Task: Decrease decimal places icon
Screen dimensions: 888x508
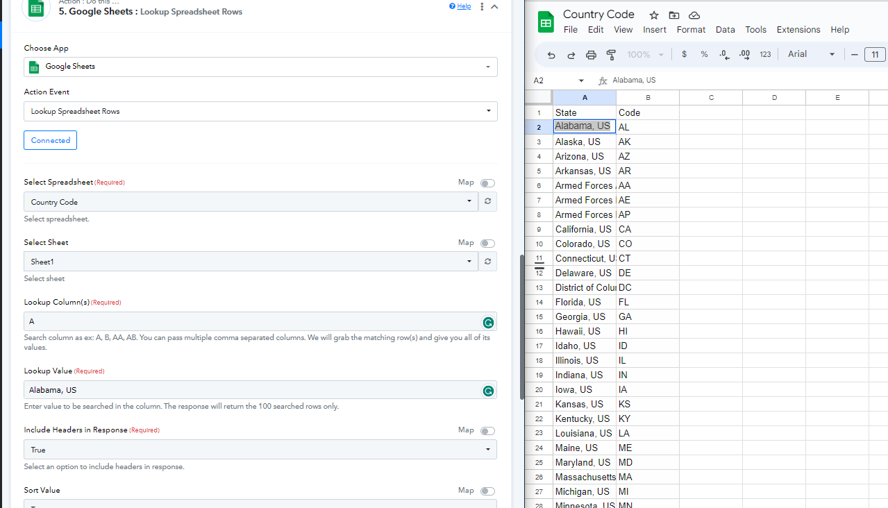Action: click(x=724, y=54)
